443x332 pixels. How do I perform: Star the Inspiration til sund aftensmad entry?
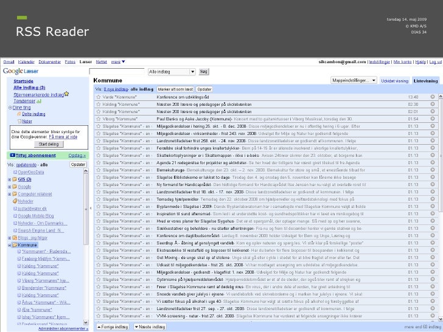(x=99, y=213)
